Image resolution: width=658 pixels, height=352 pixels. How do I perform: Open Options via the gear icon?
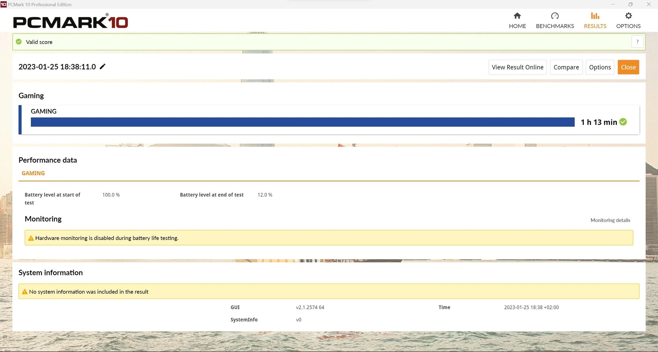point(628,16)
